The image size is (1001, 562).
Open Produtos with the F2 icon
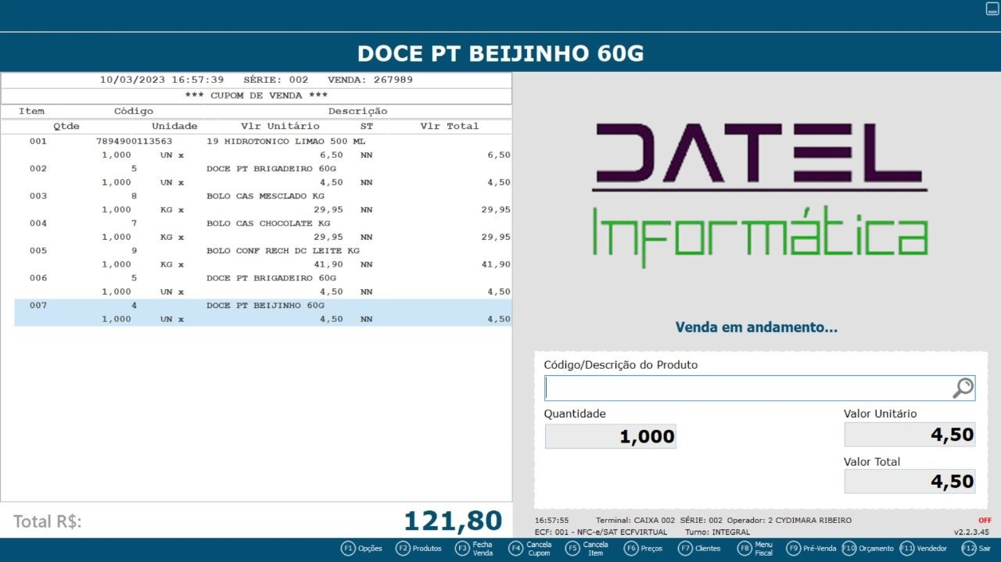click(403, 549)
